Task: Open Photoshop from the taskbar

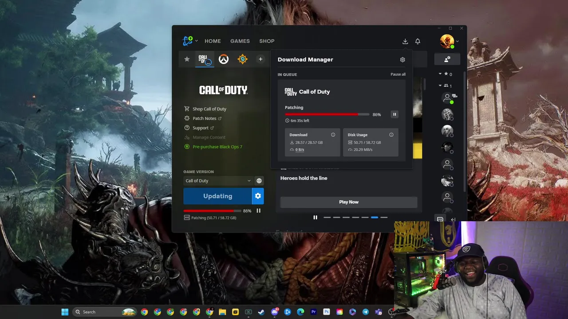Action: (x=327, y=312)
